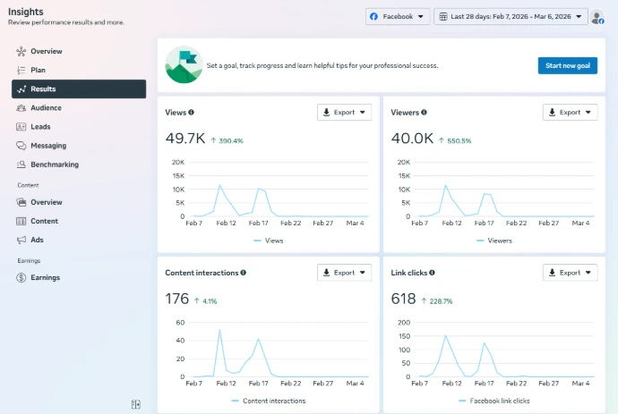Click the Link clicks info icon
618x414 pixels.
click(x=432, y=273)
